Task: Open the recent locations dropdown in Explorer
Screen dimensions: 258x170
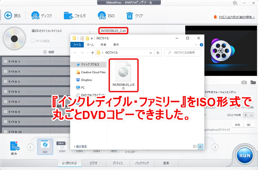Action: click(x=87, y=53)
